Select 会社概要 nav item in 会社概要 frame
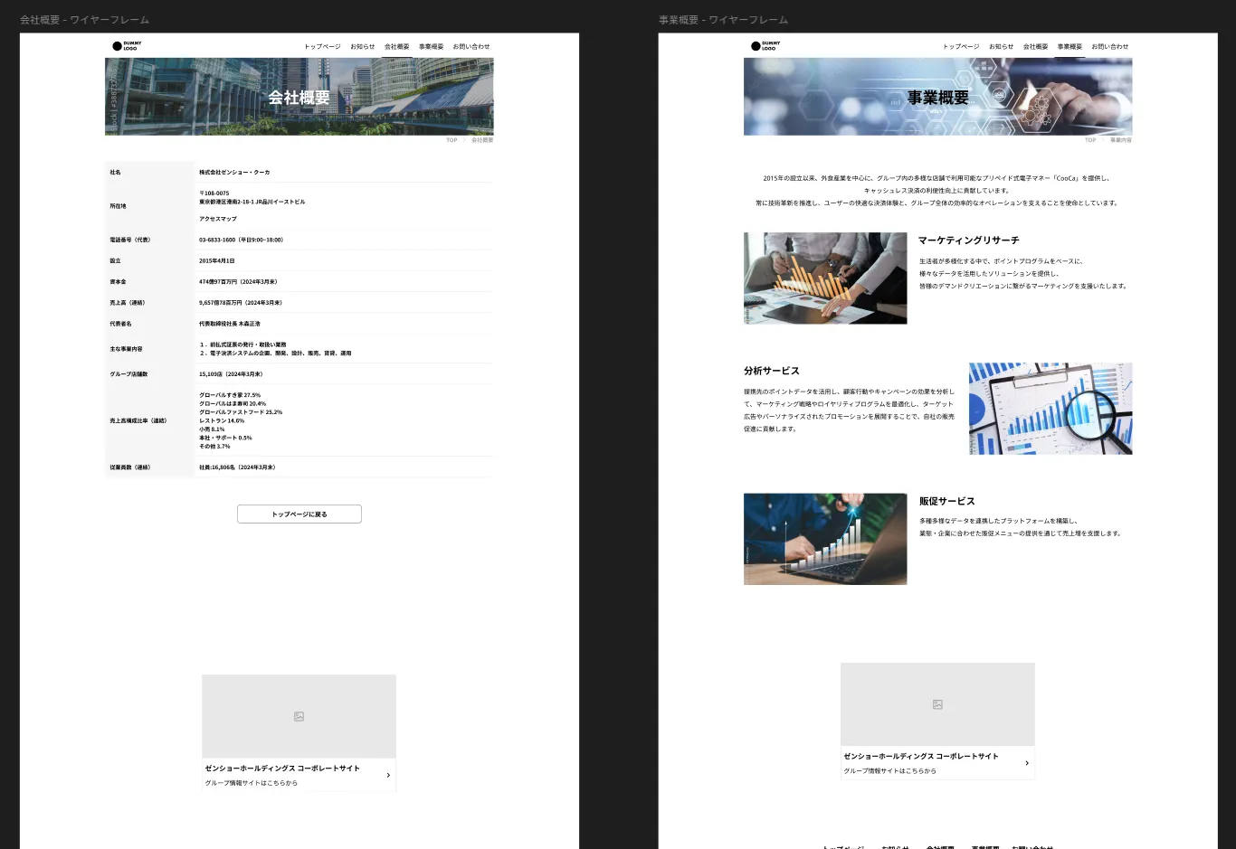 [396, 46]
